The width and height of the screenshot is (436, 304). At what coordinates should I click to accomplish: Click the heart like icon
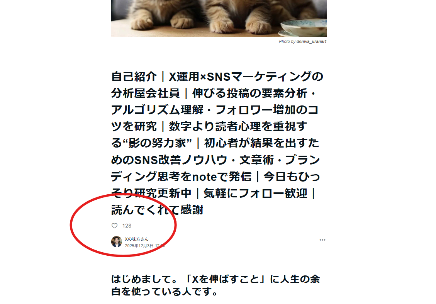pyautogui.click(x=115, y=226)
